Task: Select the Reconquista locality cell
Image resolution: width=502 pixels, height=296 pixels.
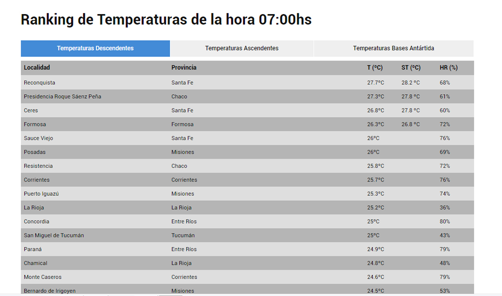Action: pyautogui.click(x=39, y=83)
